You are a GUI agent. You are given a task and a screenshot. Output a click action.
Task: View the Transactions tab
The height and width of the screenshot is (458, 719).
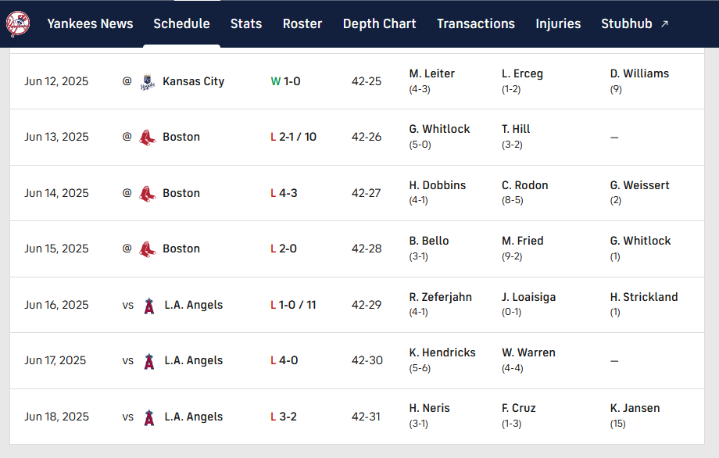click(x=476, y=23)
